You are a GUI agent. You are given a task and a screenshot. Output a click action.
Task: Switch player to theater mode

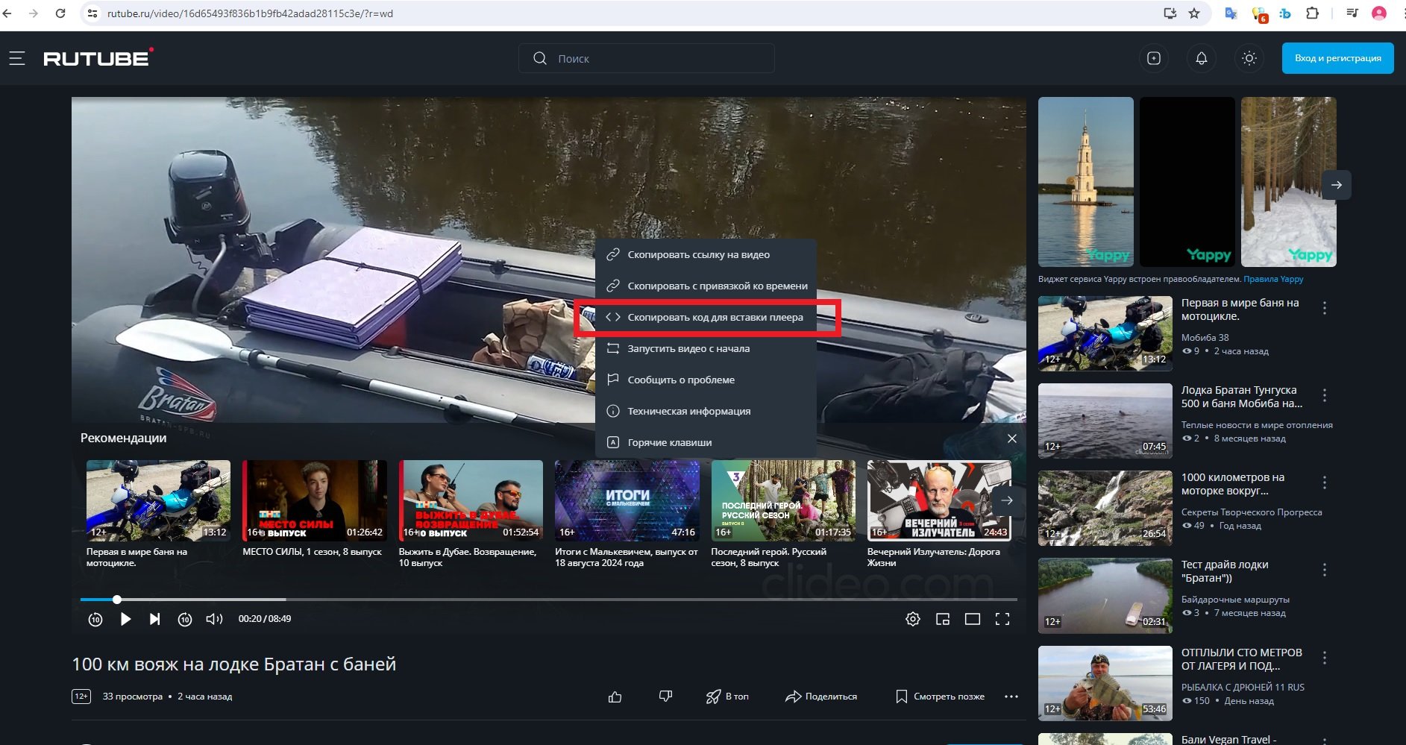[x=973, y=619]
